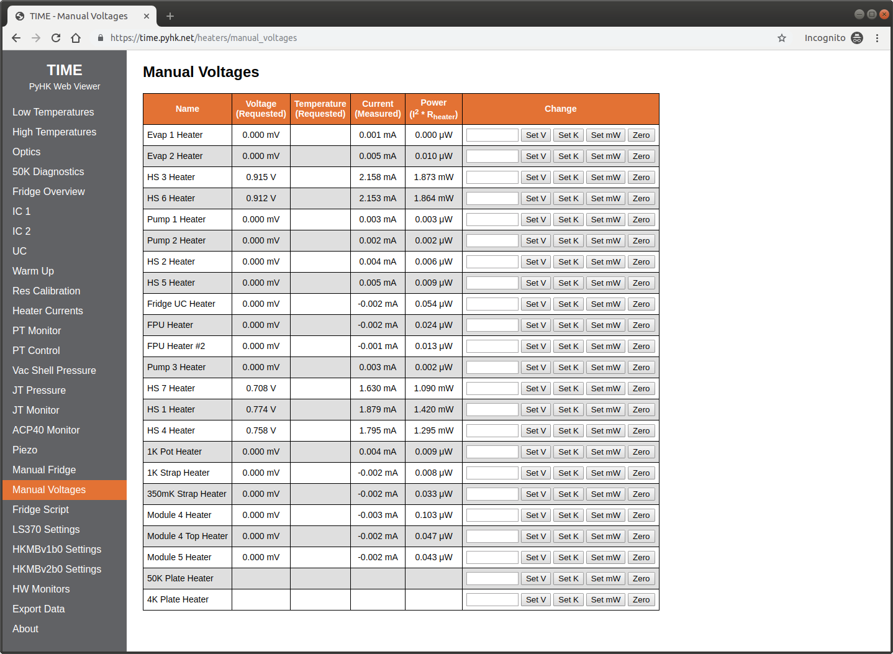
Task: Open the Chrome three-dot menu
Action: [877, 38]
